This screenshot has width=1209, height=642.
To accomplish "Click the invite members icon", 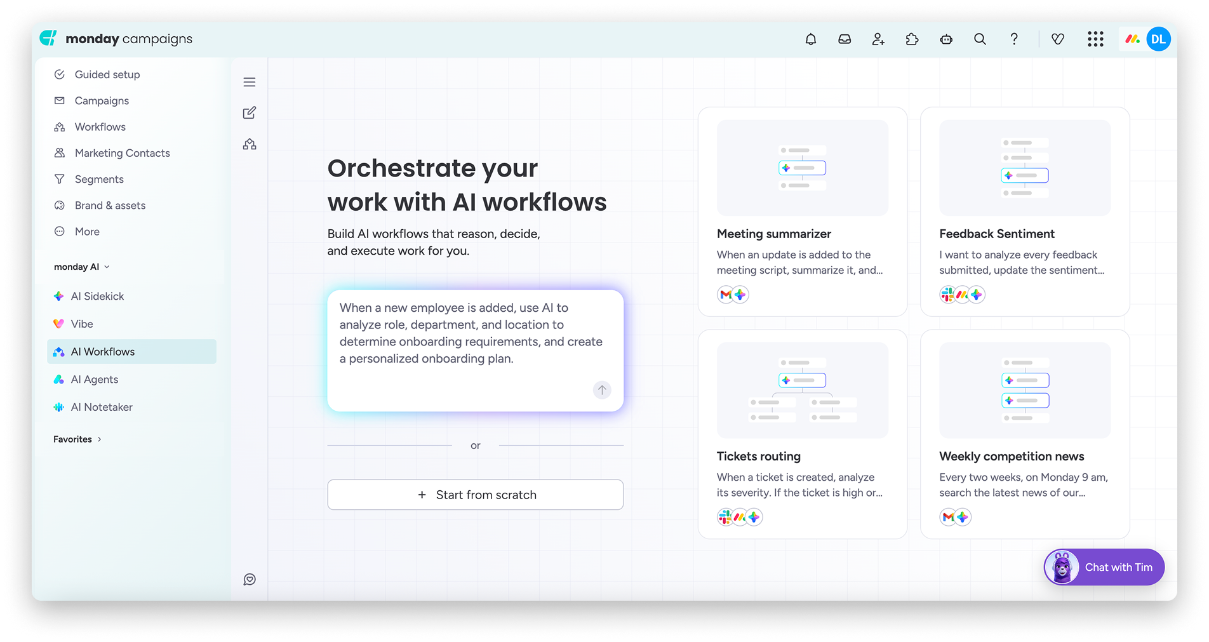I will pos(878,39).
